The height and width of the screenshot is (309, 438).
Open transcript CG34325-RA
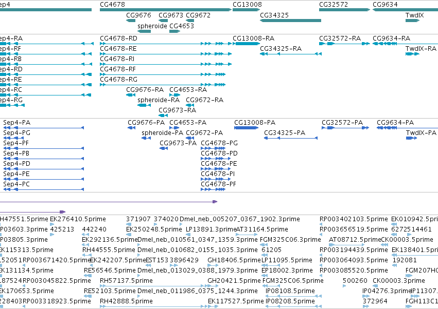(281, 49)
